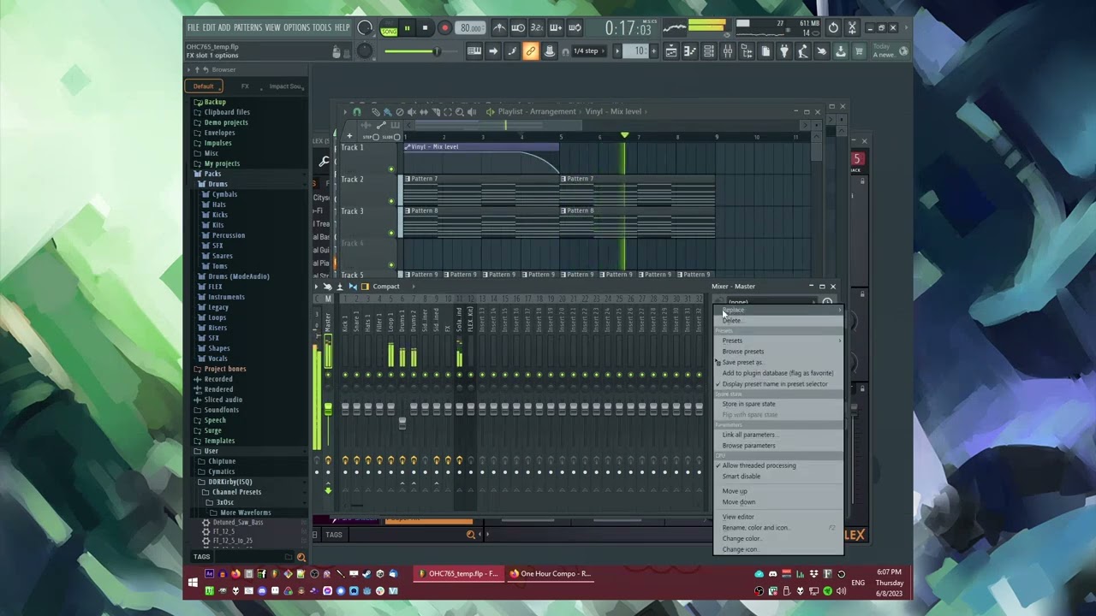Pause playback with the transport pause button
The width and height of the screenshot is (1096, 616).
click(x=408, y=28)
